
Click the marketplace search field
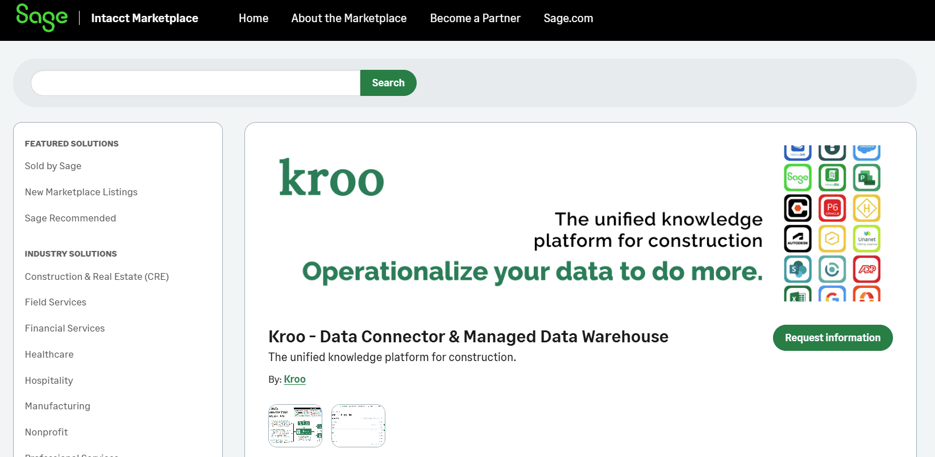196,83
